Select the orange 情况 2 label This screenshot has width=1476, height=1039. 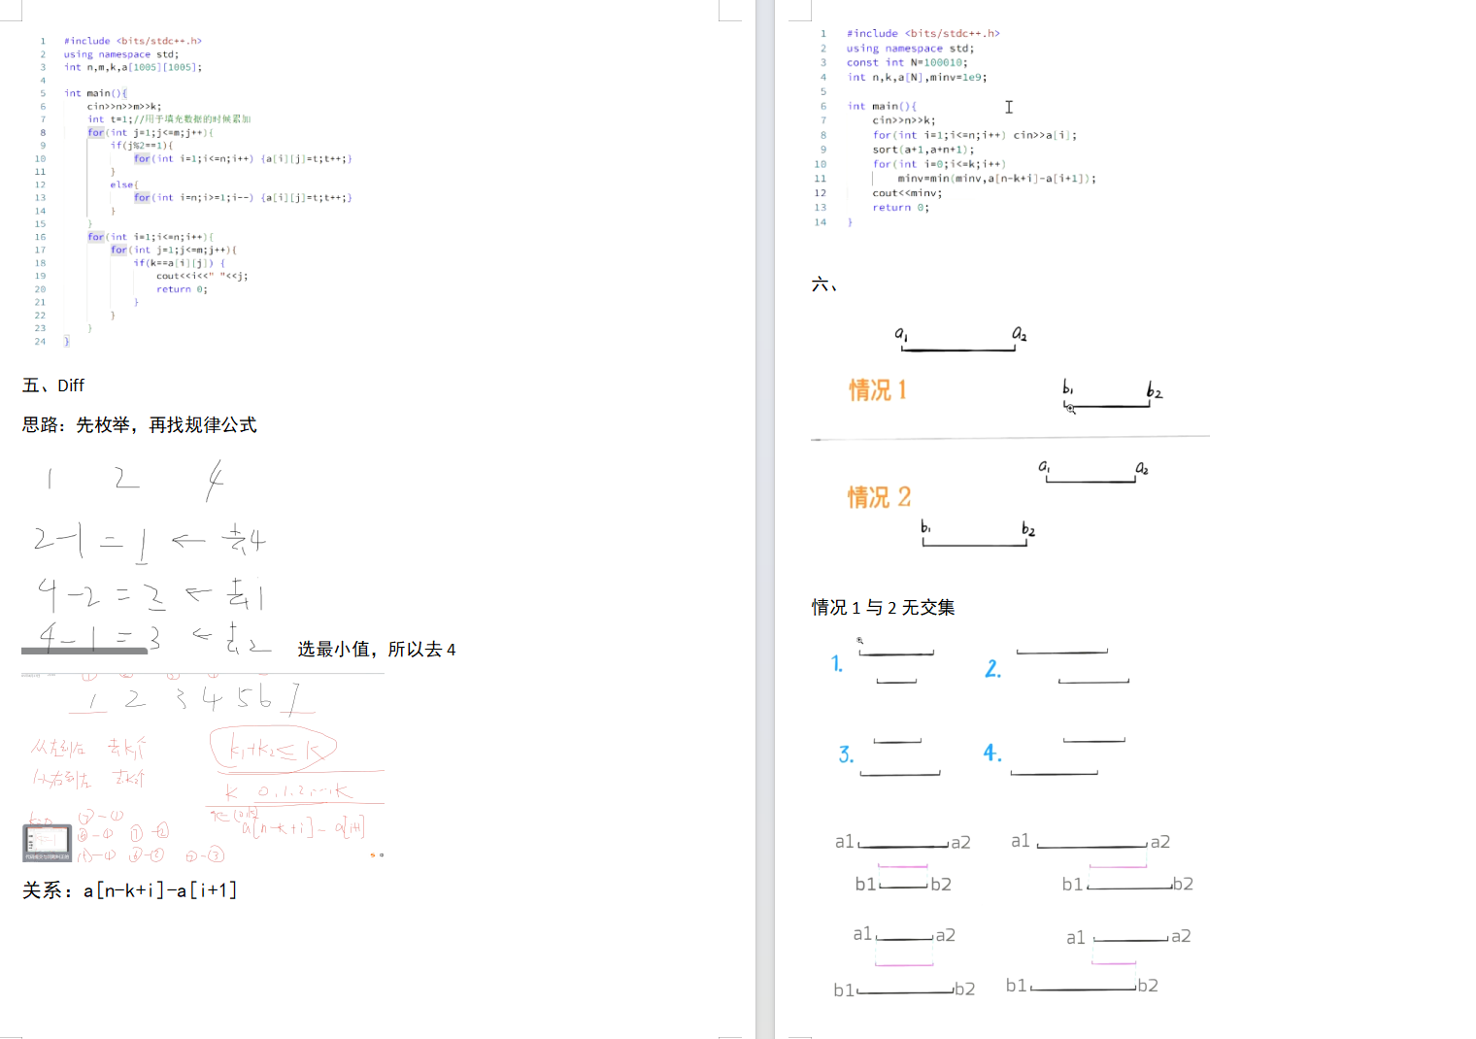click(879, 497)
